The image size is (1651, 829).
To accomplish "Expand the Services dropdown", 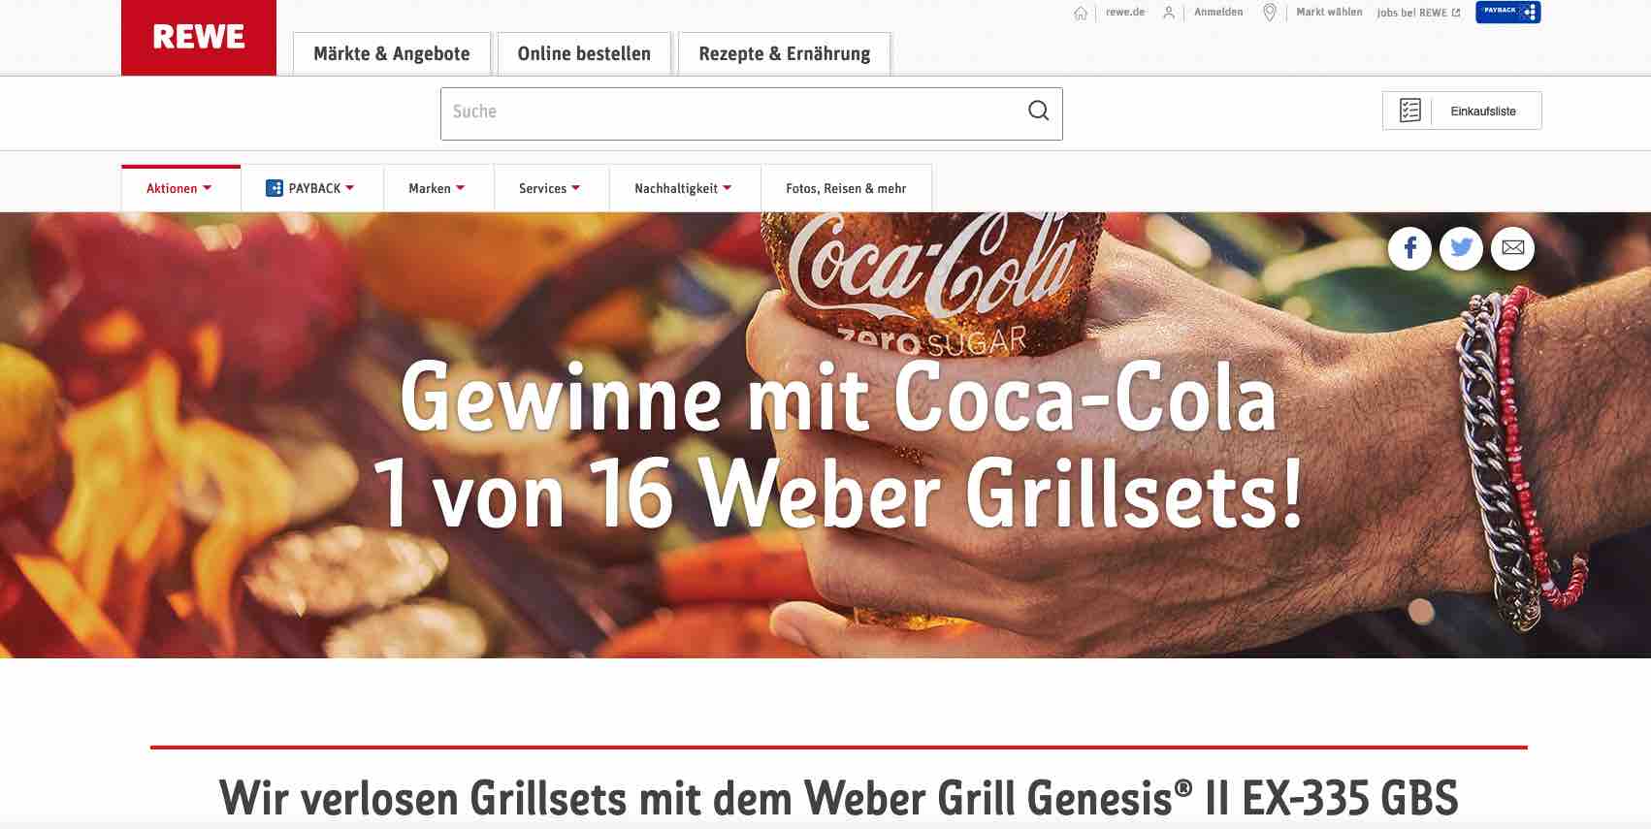I will pyautogui.click(x=550, y=188).
